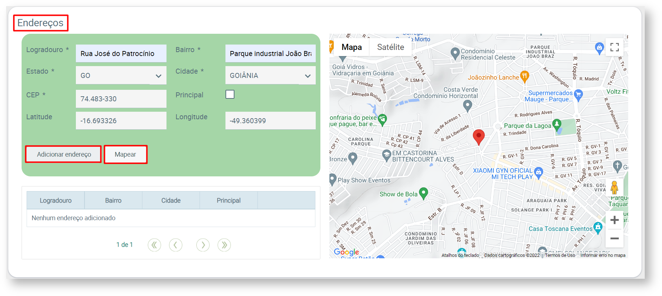Focus the Logradouro input field
662x296 pixels.
click(121, 54)
